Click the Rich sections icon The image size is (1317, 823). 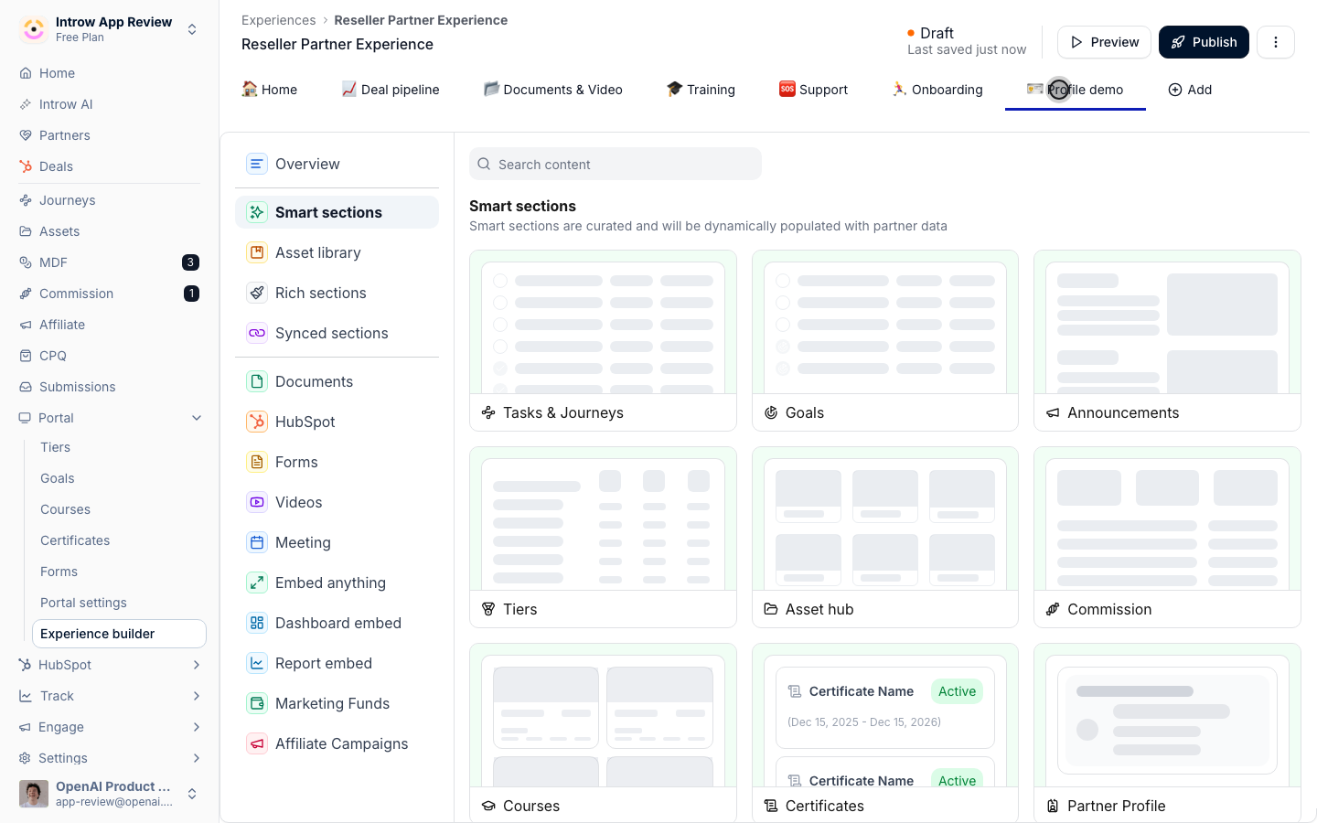[257, 293]
